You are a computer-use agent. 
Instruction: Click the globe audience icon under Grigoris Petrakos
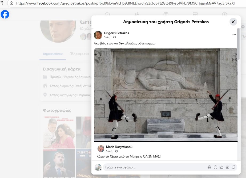tap(115, 37)
